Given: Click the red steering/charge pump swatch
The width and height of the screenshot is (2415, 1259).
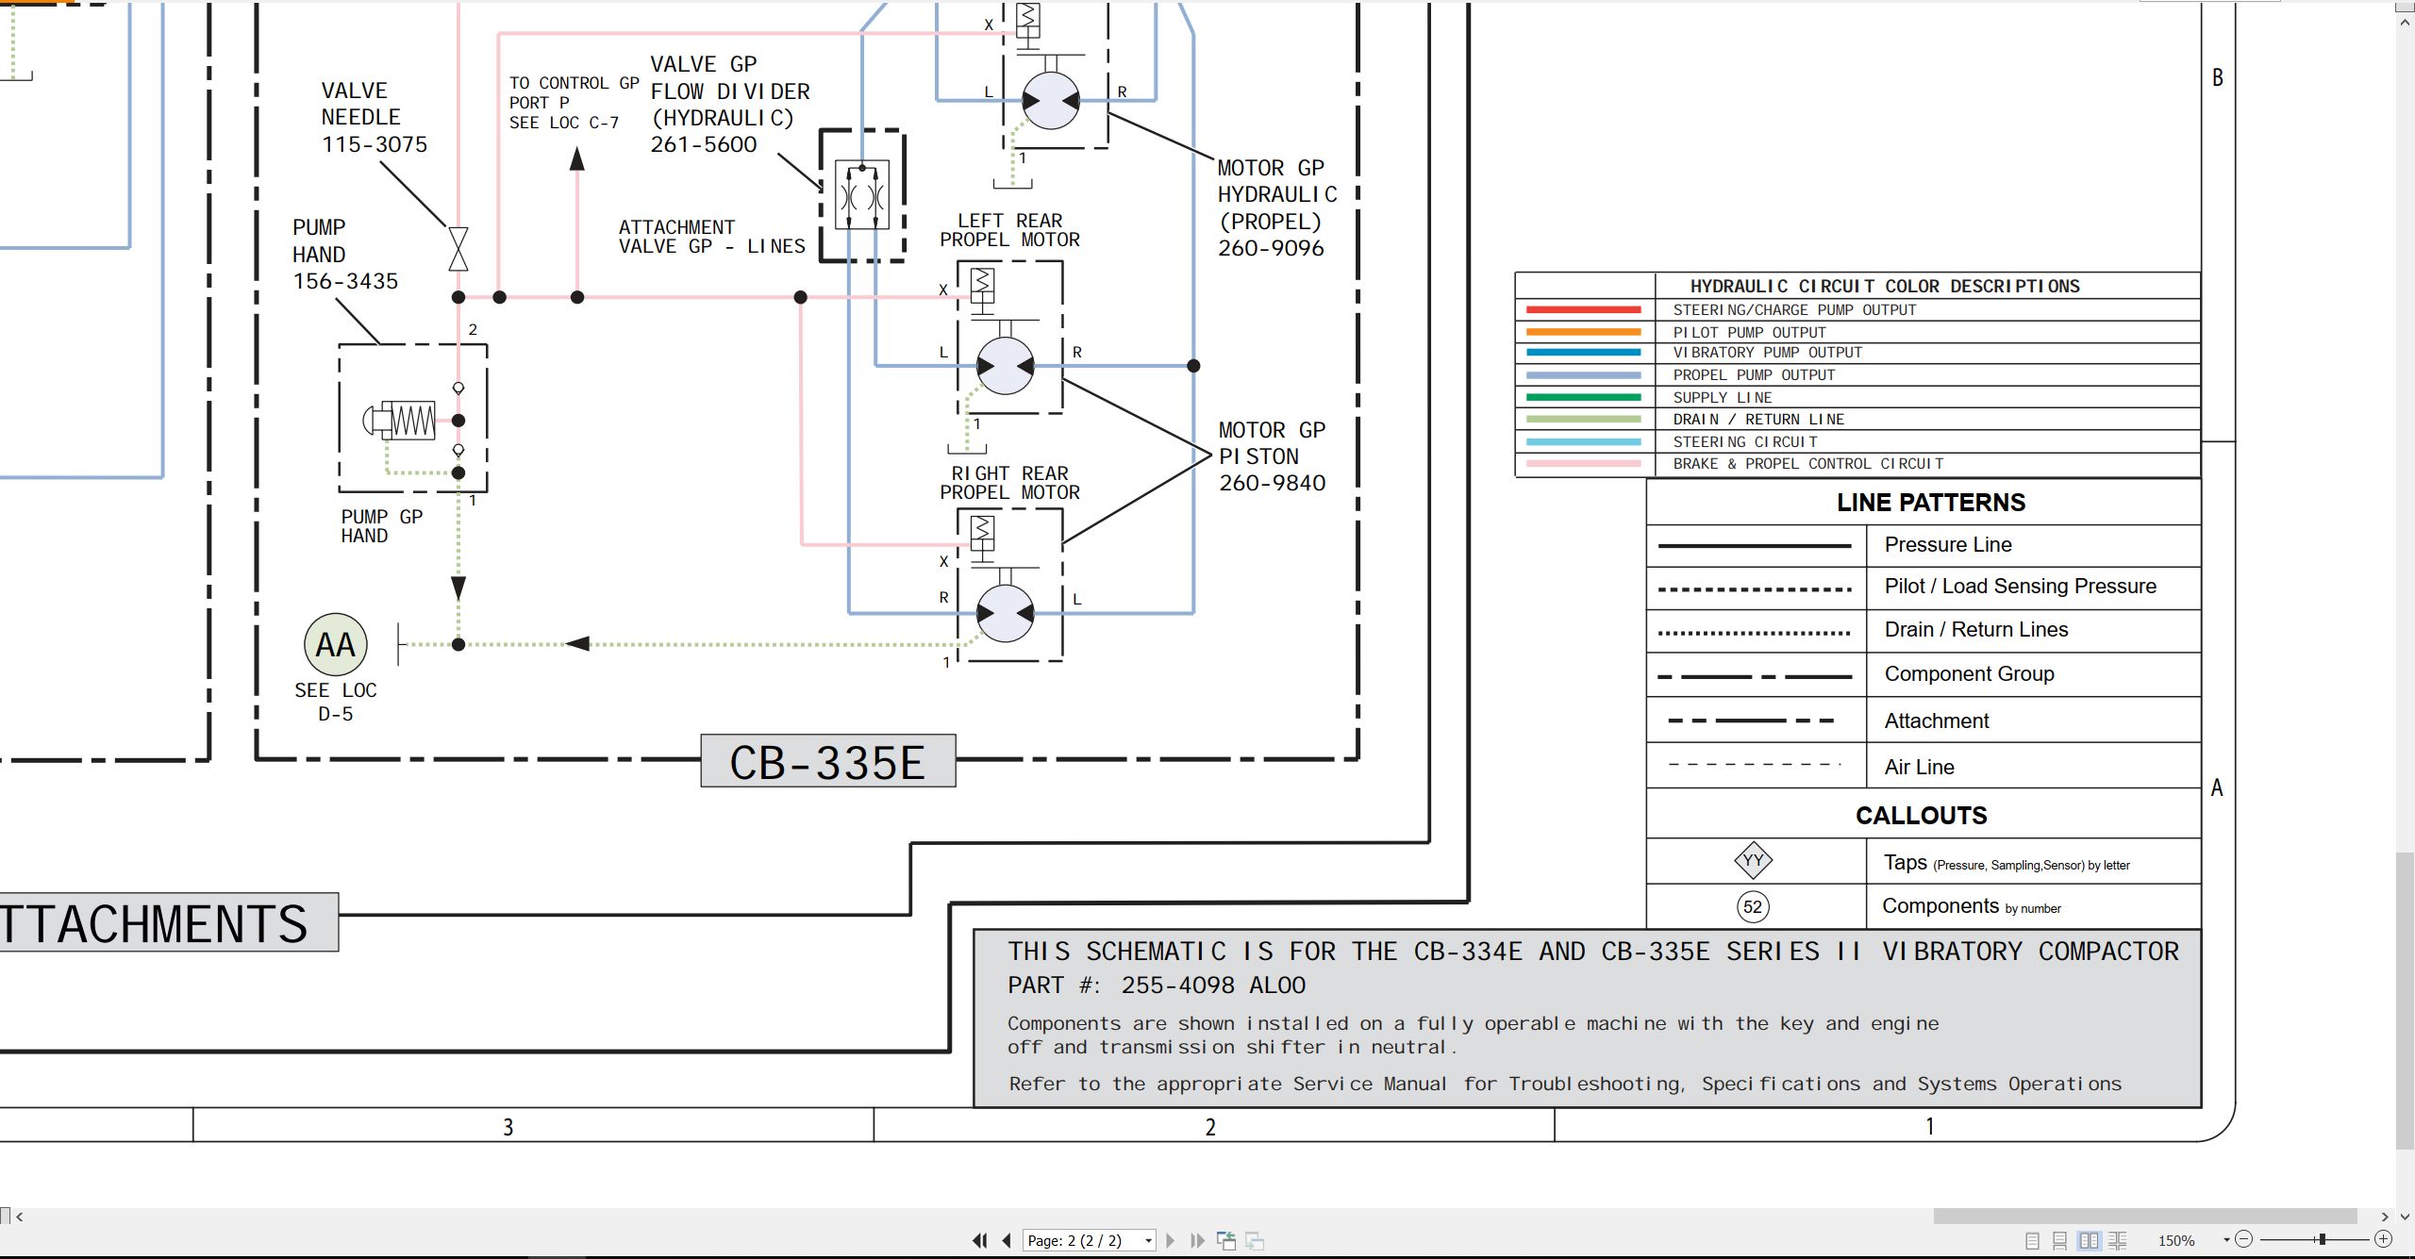Looking at the screenshot, I should [x=1583, y=309].
